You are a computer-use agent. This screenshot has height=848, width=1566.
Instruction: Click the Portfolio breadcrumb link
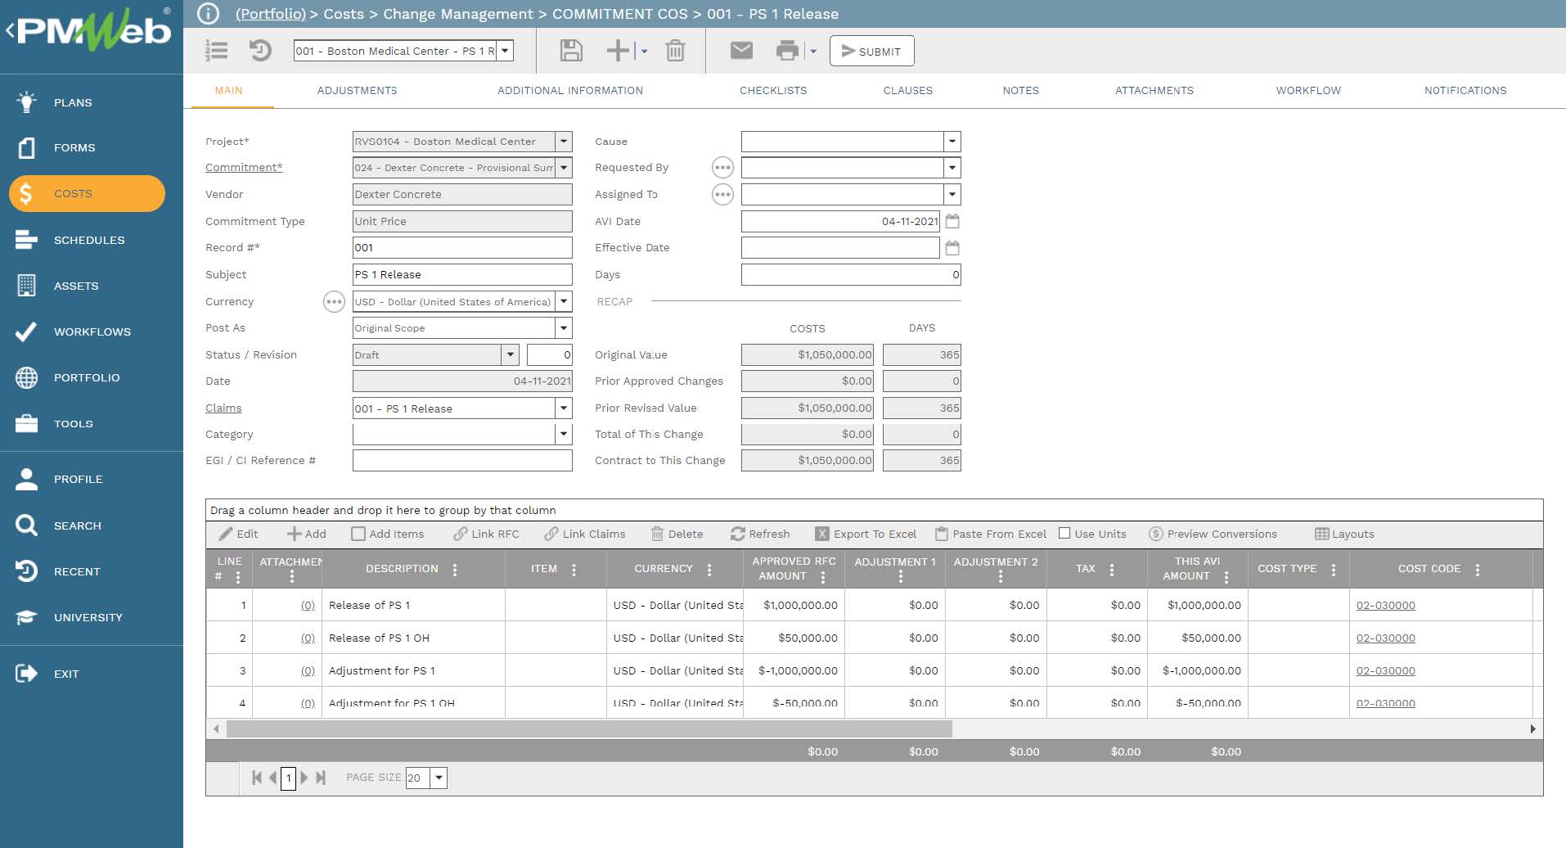click(x=270, y=14)
